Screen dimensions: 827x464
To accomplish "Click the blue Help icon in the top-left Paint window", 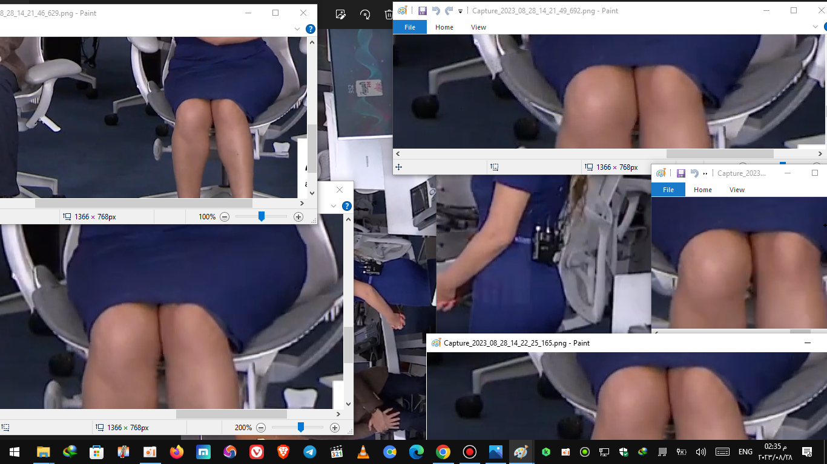I will [310, 29].
